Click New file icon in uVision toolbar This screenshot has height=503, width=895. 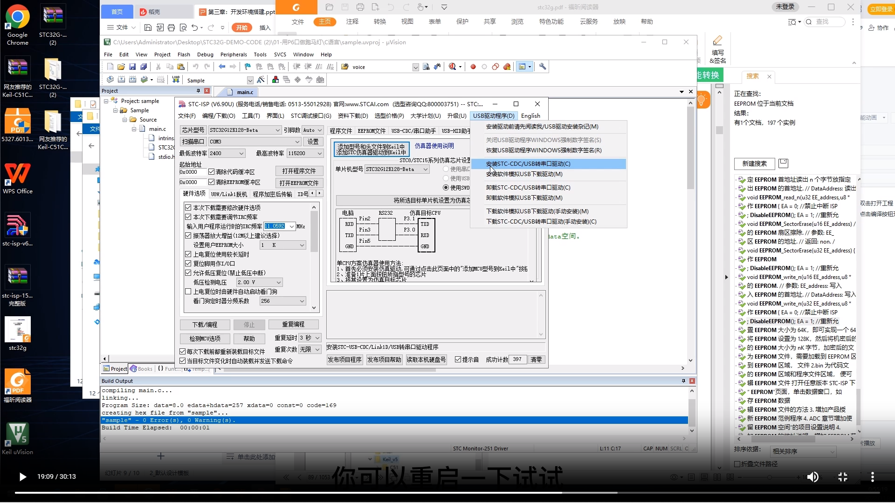point(110,67)
